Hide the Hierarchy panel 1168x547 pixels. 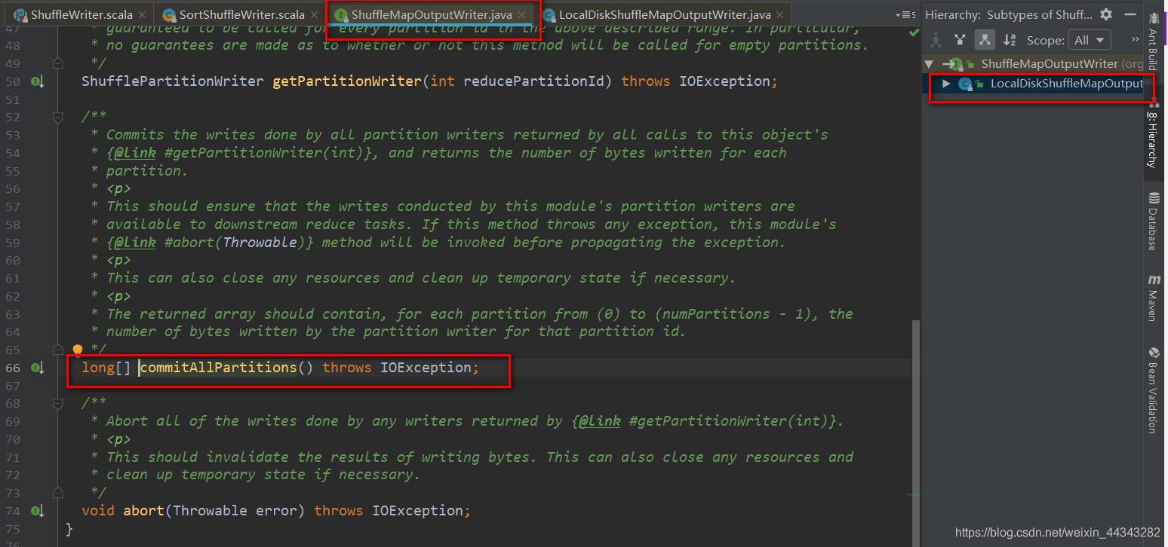pyautogui.click(x=1129, y=14)
